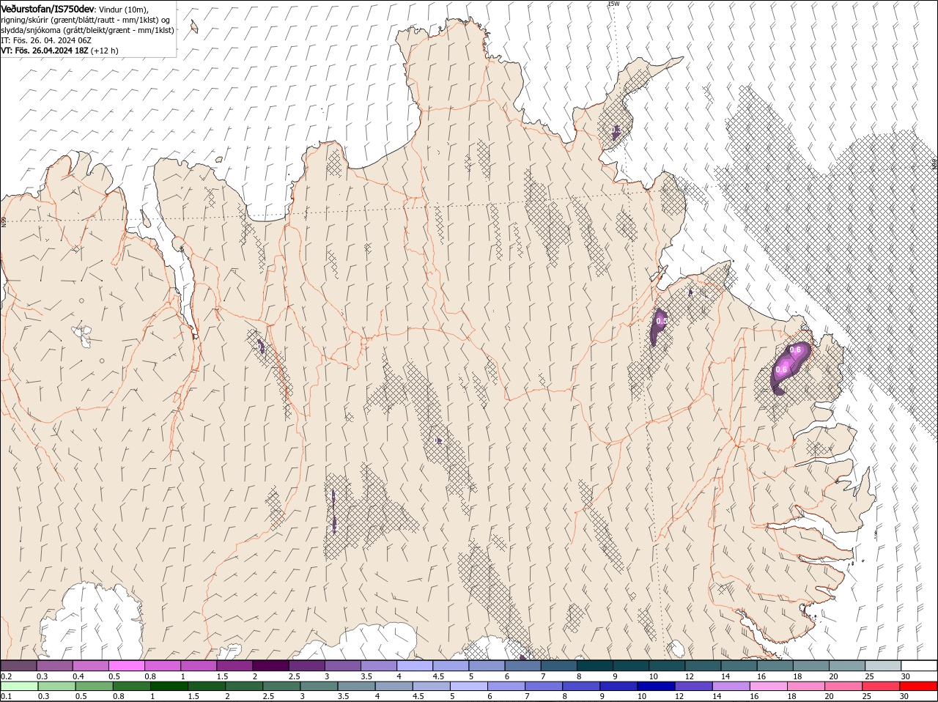
Task: Click the 15W meridian label at the top
Action: 613,4
